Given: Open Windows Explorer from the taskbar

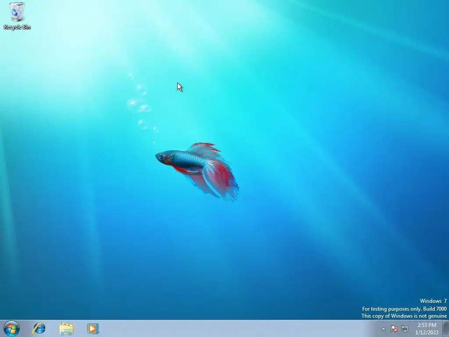Looking at the screenshot, I should pyautogui.click(x=66, y=329).
